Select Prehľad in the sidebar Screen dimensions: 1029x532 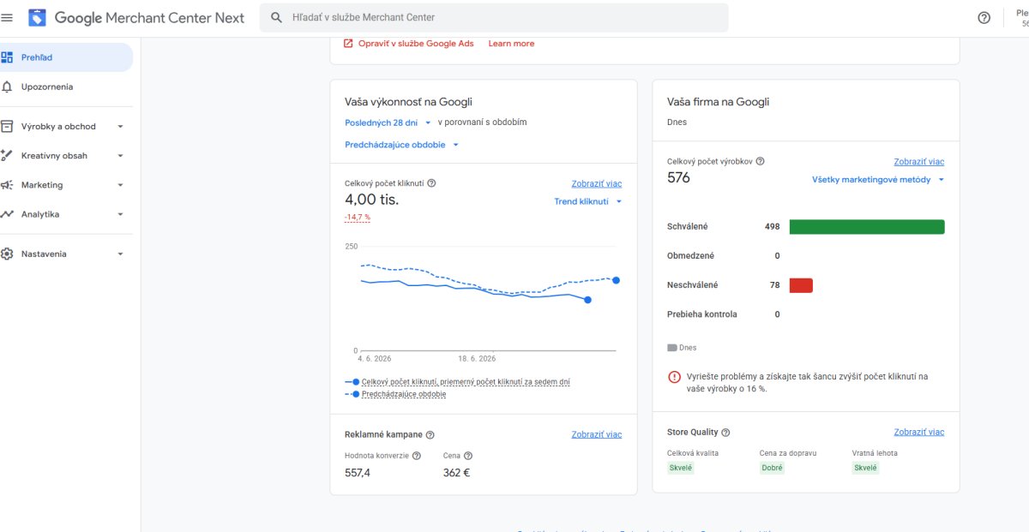(x=66, y=57)
